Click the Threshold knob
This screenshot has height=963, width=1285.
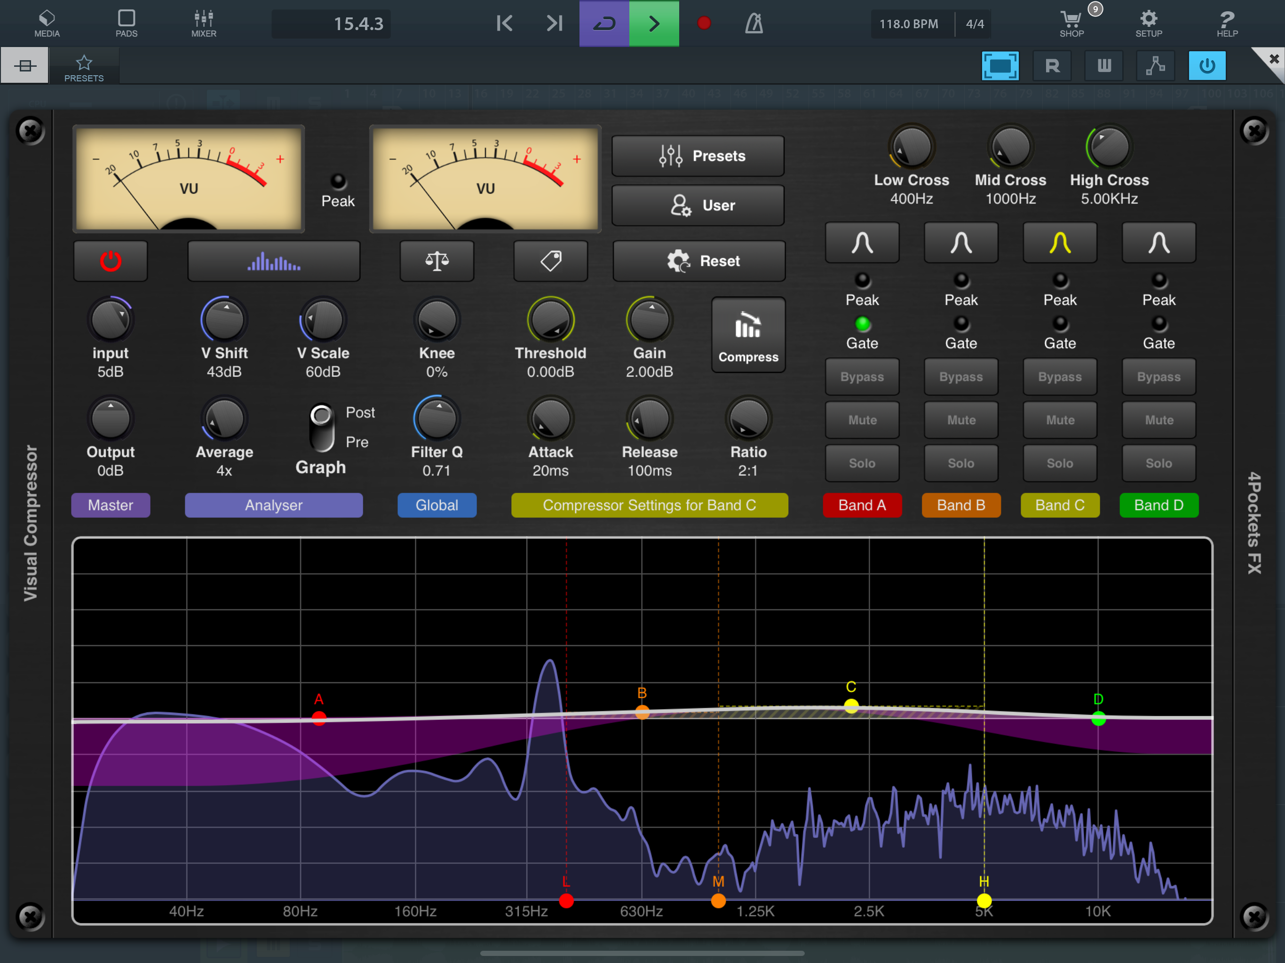pos(550,320)
